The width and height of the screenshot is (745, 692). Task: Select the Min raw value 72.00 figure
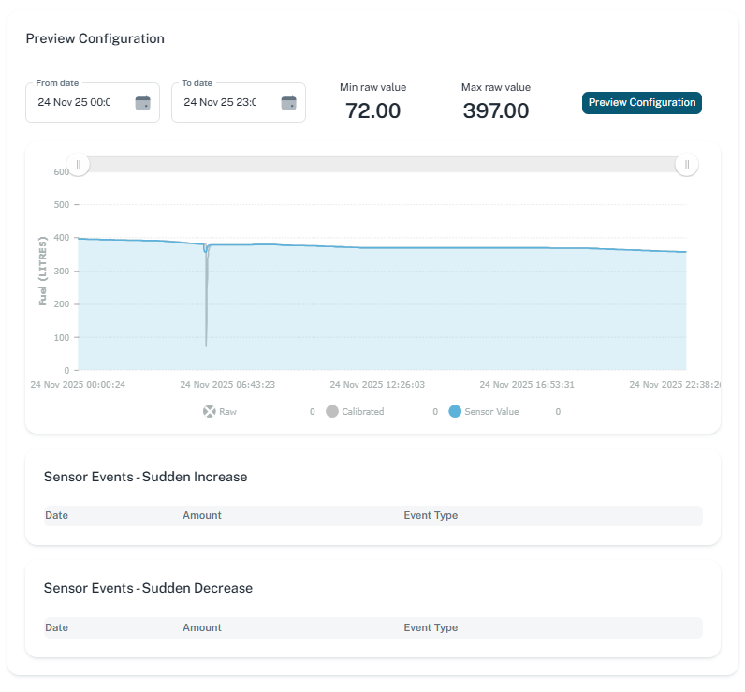click(x=372, y=111)
